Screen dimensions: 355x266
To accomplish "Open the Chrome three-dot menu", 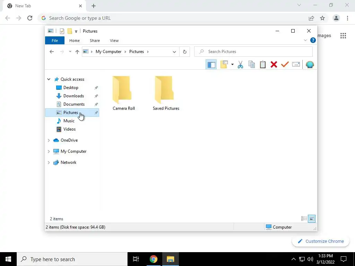I will tap(347, 18).
